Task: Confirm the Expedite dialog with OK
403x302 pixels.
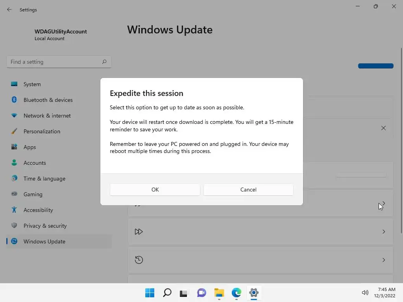Action: [x=155, y=190]
